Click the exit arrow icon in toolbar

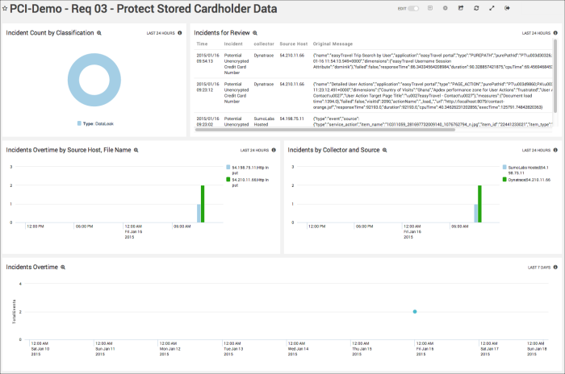[508, 8]
